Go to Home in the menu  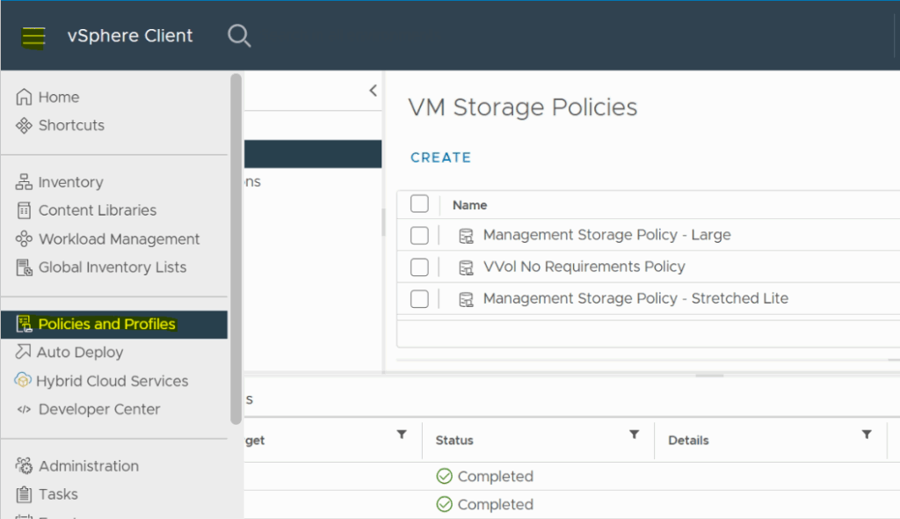click(x=59, y=97)
